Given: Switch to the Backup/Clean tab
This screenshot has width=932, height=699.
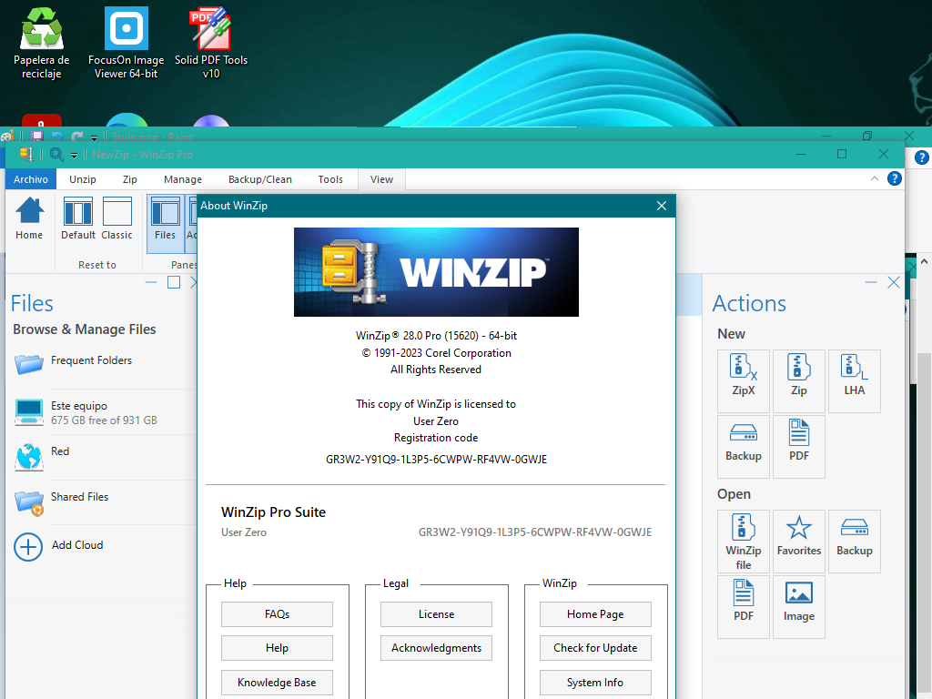Looking at the screenshot, I should [259, 179].
